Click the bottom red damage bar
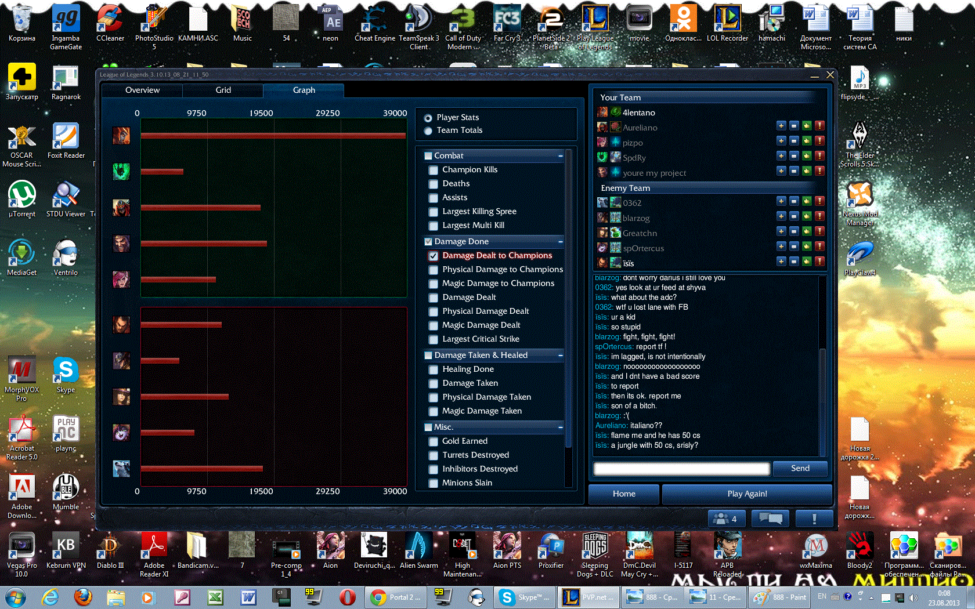Screen dimensions: 975x609 202,469
